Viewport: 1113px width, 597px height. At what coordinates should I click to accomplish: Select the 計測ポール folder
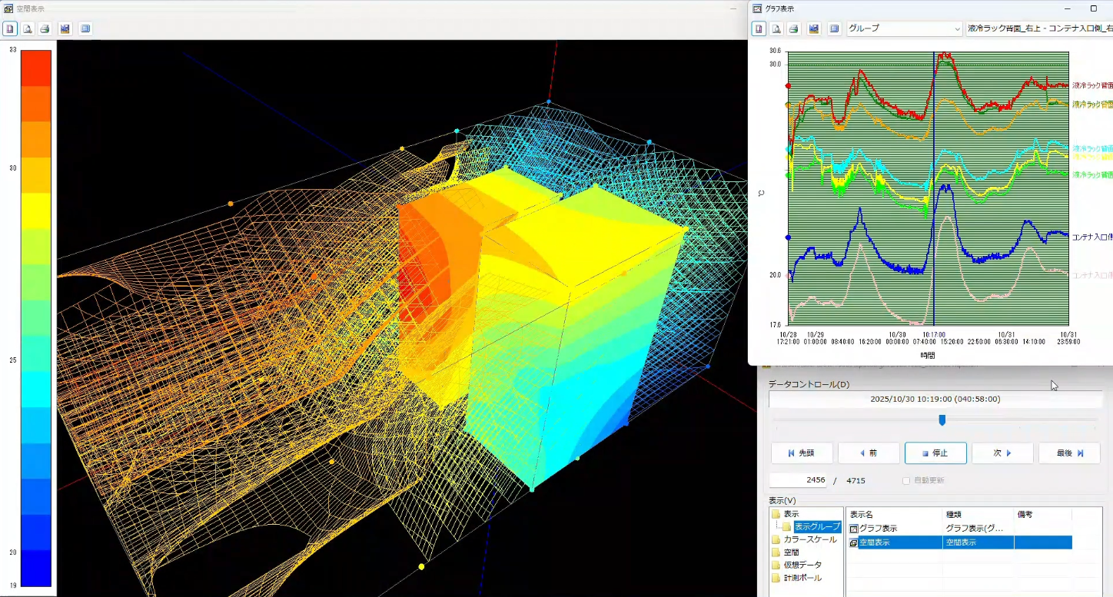(802, 578)
